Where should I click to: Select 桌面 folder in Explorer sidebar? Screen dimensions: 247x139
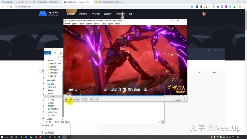pyautogui.click(x=51, y=106)
